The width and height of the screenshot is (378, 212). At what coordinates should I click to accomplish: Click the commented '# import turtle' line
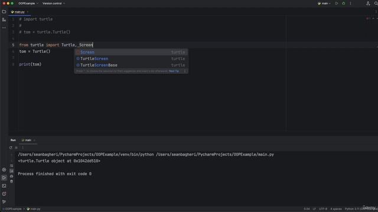click(35, 19)
